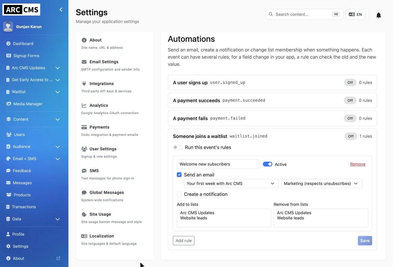This screenshot has height=267, width=393.
Task: Click the Gunjan Karun profile avatar
Action: (8, 27)
